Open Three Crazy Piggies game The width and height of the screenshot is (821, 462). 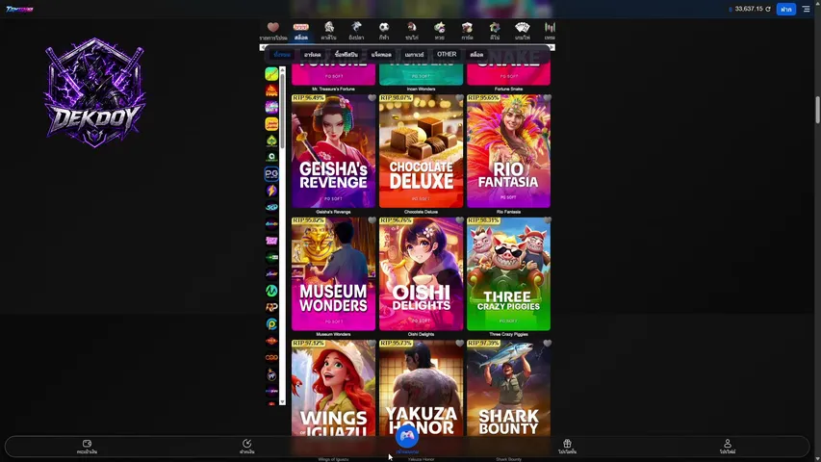pyautogui.click(x=508, y=273)
